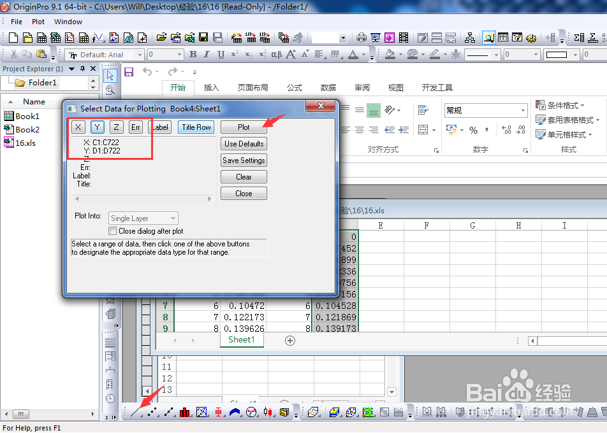Image resolution: width=607 pixels, height=433 pixels.
Task: Click the New Matrix icon
Action: click(84, 38)
